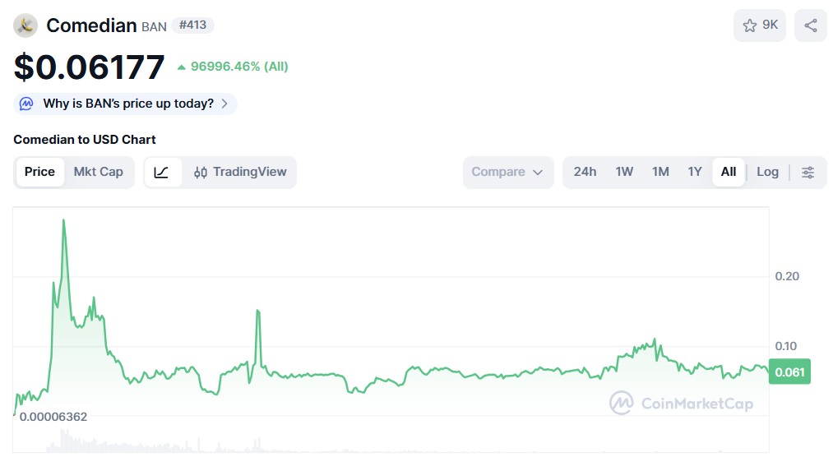Add Comedian to watchlist with star button
Viewport: 833px width, 457px height.
click(760, 25)
